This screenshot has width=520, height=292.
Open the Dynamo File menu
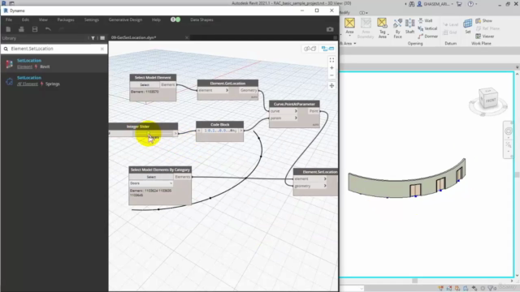pyautogui.click(x=9, y=19)
